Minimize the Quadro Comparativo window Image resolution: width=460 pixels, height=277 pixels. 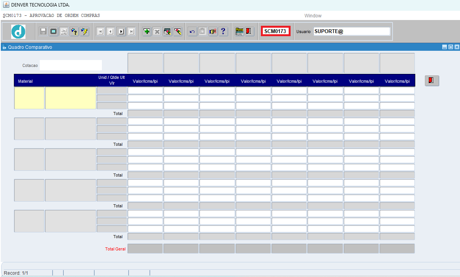click(445, 47)
